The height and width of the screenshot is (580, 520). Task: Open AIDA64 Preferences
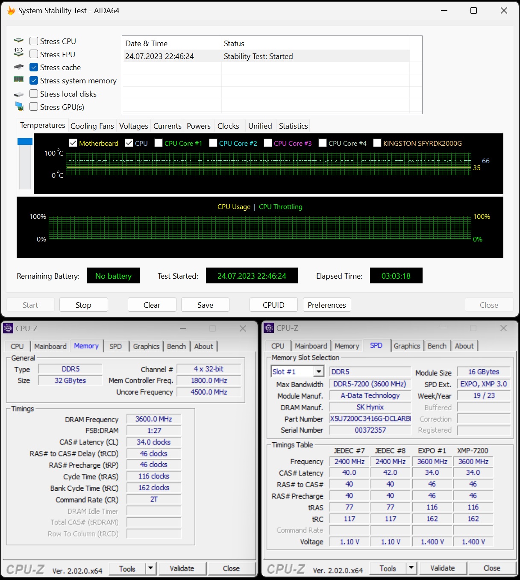pos(327,305)
